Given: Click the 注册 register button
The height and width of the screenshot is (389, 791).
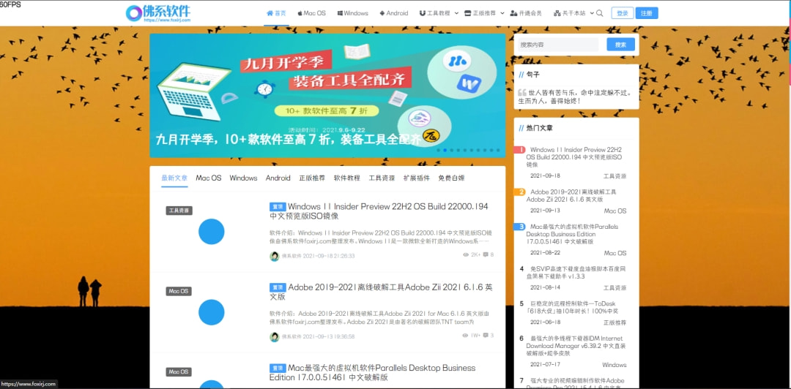Looking at the screenshot, I should pos(647,13).
